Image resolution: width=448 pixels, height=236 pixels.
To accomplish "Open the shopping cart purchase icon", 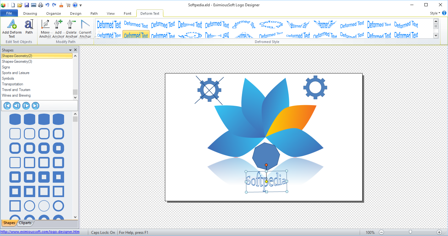I will point(68,5).
